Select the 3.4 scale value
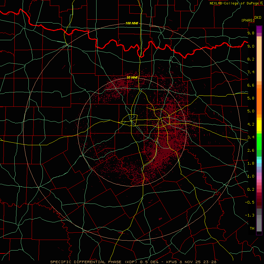264x264 pixels. (x=251, y=137)
